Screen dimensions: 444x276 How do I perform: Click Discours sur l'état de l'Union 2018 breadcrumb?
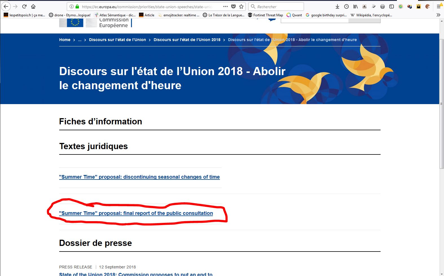click(x=187, y=40)
